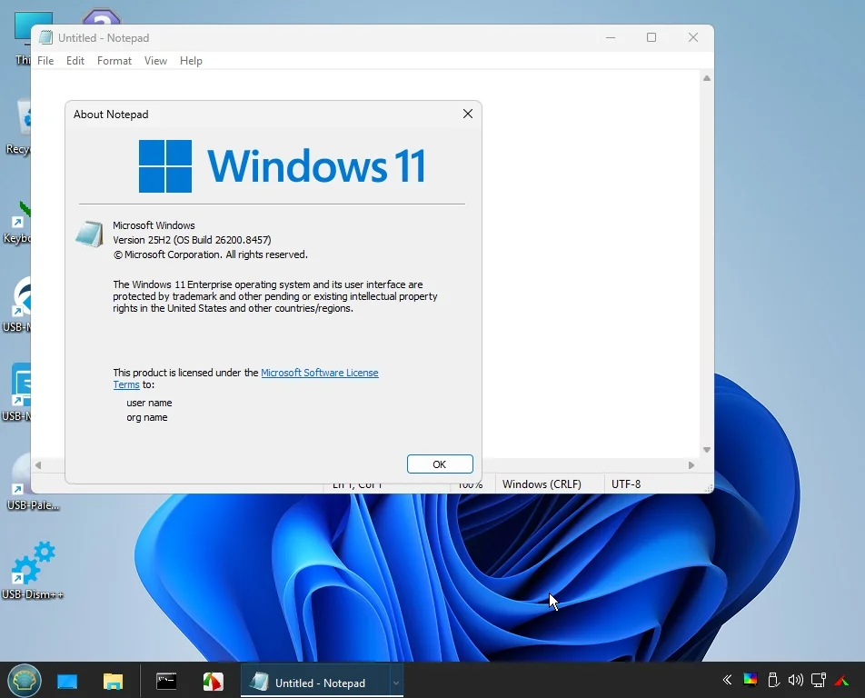The image size is (865, 698).
Task: Select the Recycle Bin desktop icon
Action: tap(17, 127)
